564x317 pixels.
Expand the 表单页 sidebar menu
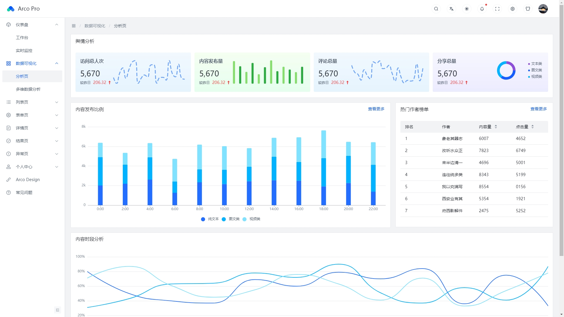coord(32,115)
